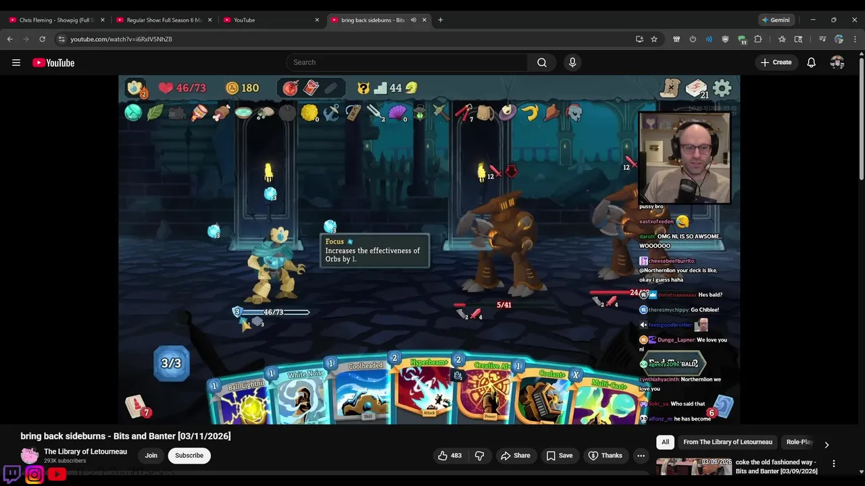This screenshot has width=865, height=486.
Task: Open YouTube notifications bell
Action: [812, 62]
